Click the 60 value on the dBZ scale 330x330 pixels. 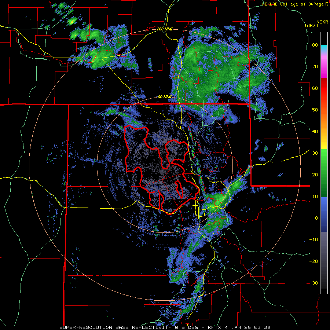pos(315,88)
